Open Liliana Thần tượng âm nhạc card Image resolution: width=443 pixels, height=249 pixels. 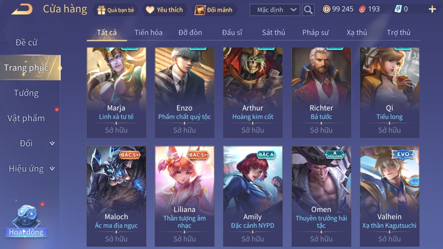coord(184,196)
